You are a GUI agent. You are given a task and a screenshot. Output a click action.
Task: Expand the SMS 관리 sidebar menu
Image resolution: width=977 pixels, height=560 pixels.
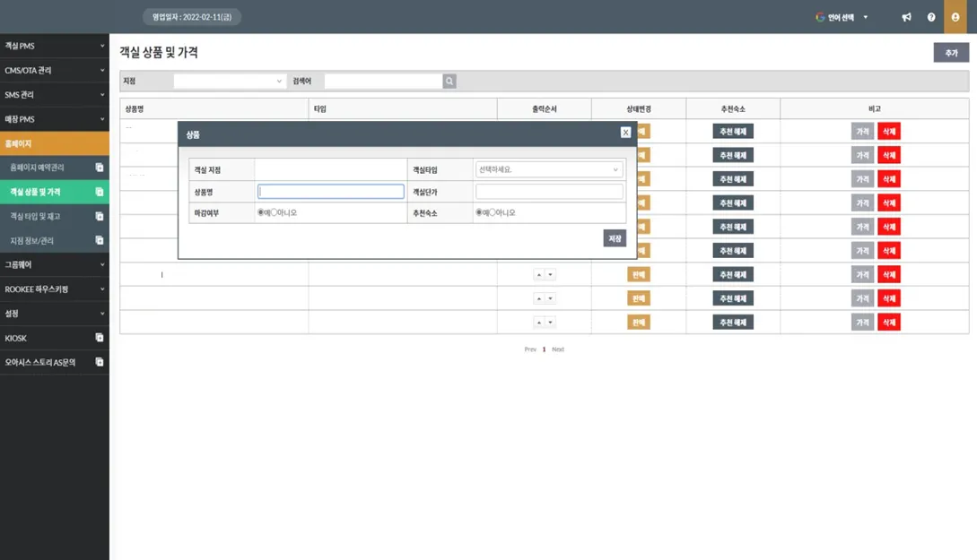point(54,95)
